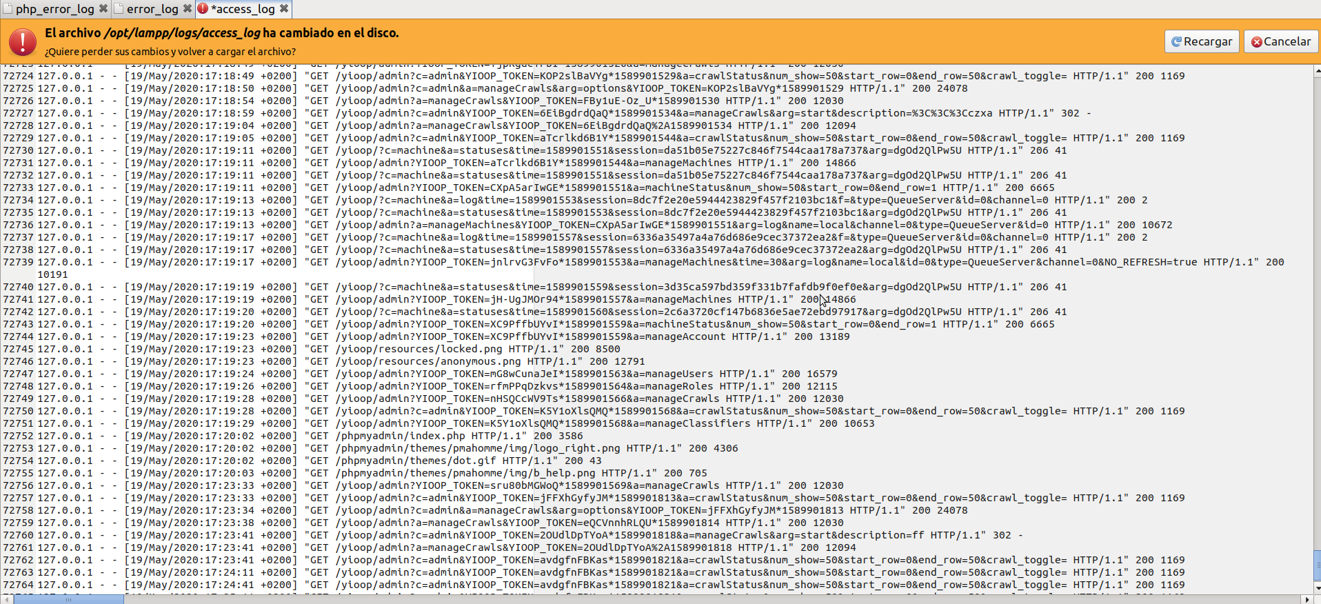Switch to the php_error_log tab
This screenshot has width=1321, height=604.
54,9
